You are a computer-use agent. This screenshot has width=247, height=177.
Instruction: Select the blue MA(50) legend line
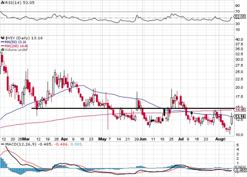[x=2, y=41]
